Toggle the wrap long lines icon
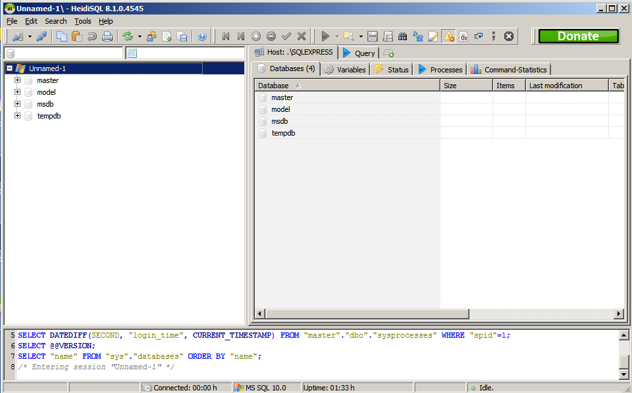 click(x=479, y=37)
